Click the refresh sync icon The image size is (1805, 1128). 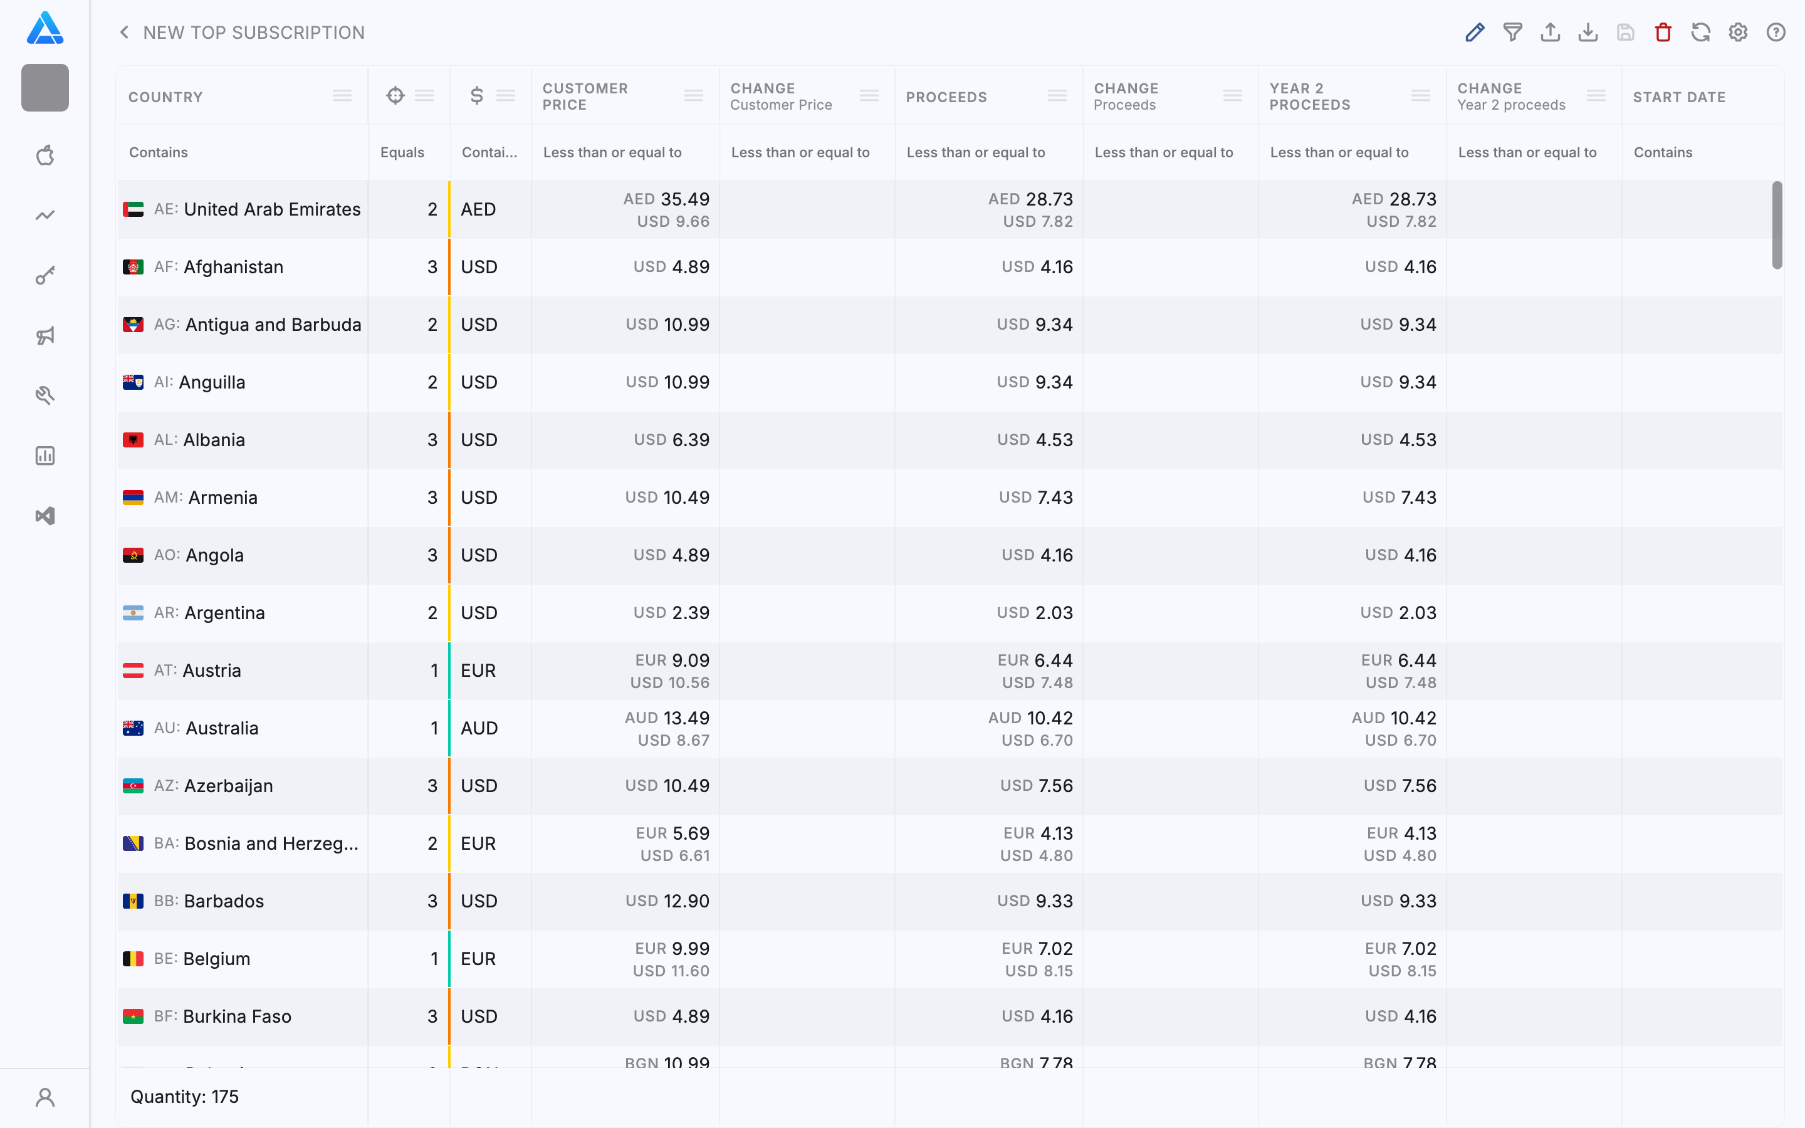coord(1700,32)
